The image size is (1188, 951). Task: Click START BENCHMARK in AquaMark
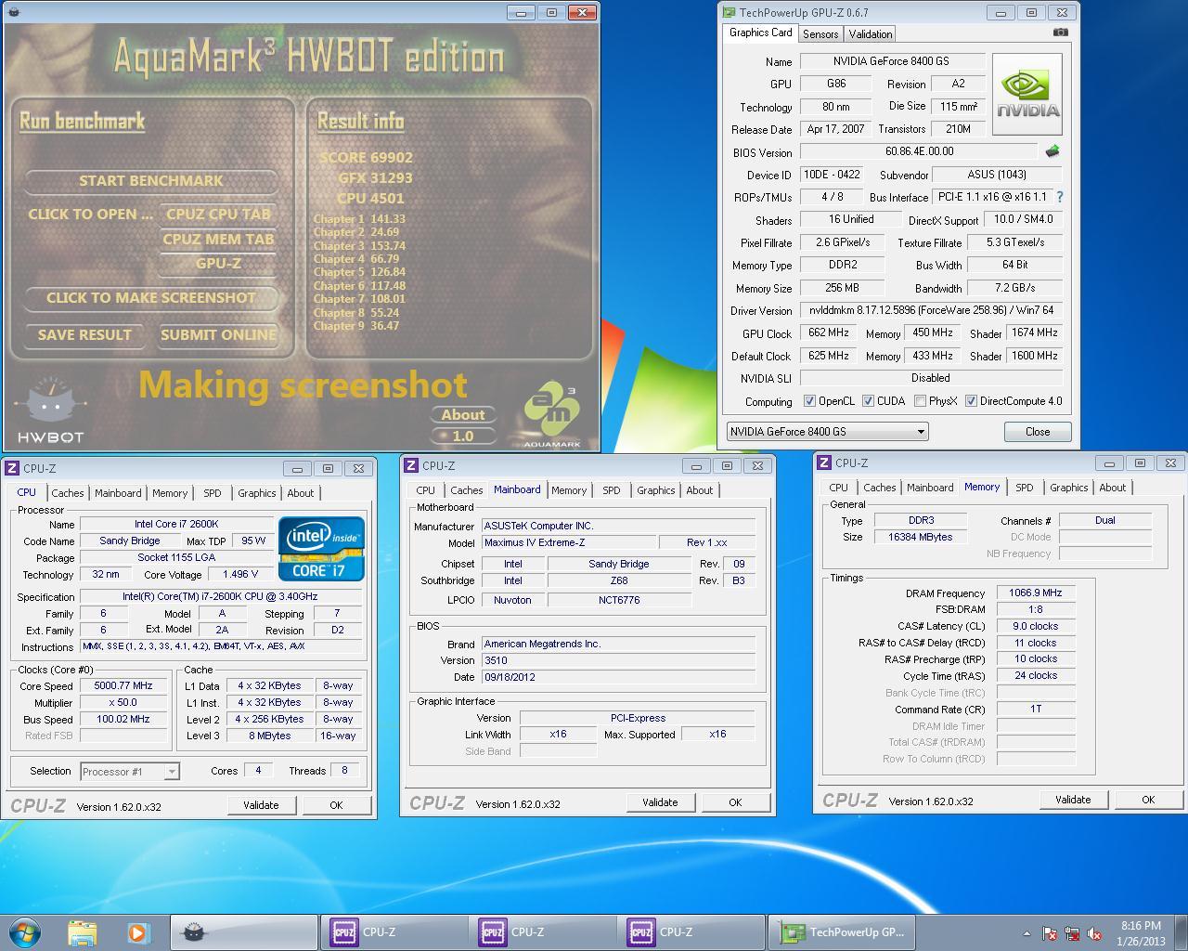tap(151, 181)
